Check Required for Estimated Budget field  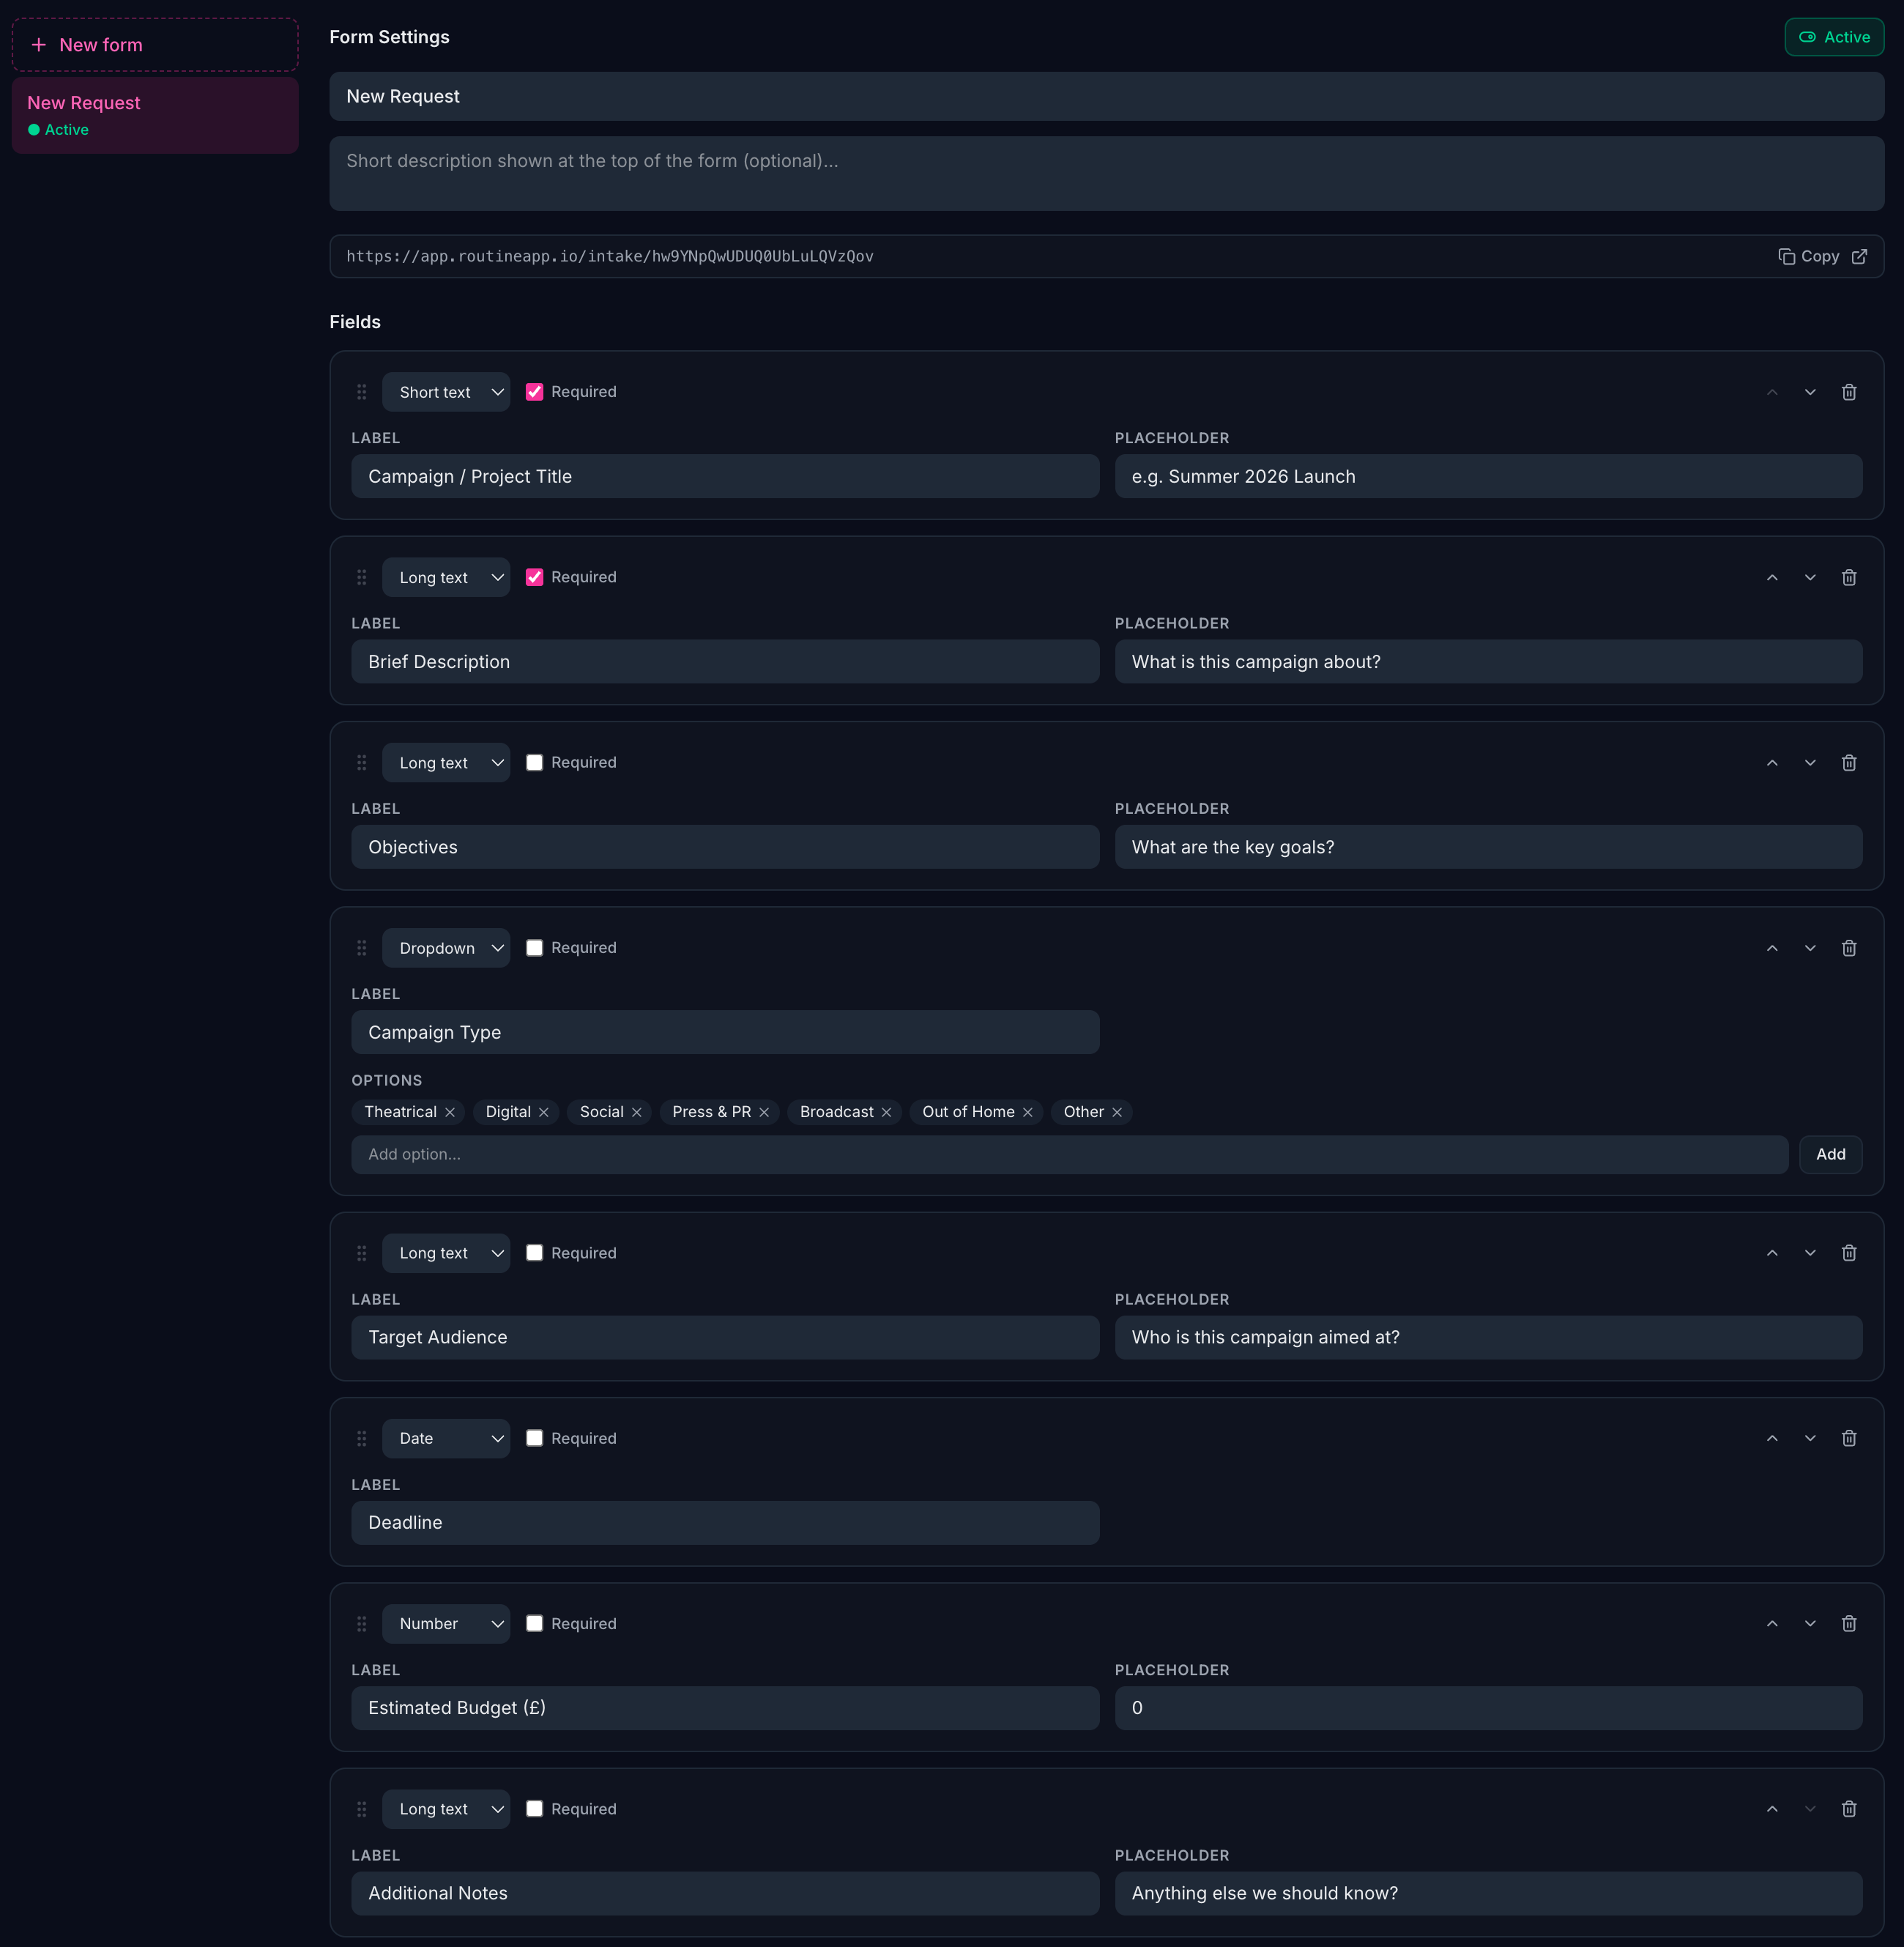click(535, 1622)
